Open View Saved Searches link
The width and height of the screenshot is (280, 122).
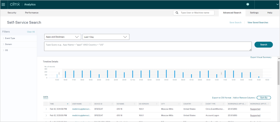(x=258, y=23)
